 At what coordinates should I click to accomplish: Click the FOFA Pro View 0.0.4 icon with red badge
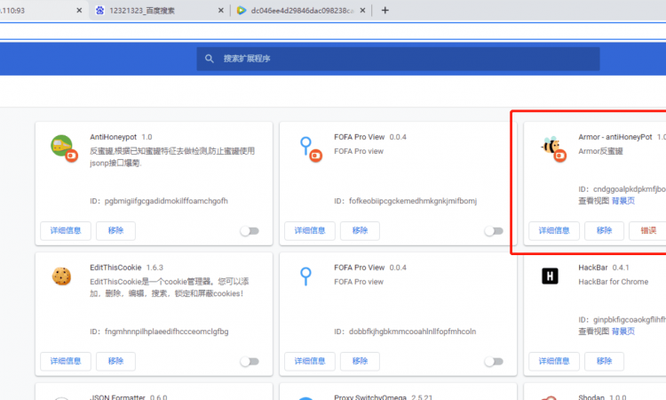coord(310,148)
